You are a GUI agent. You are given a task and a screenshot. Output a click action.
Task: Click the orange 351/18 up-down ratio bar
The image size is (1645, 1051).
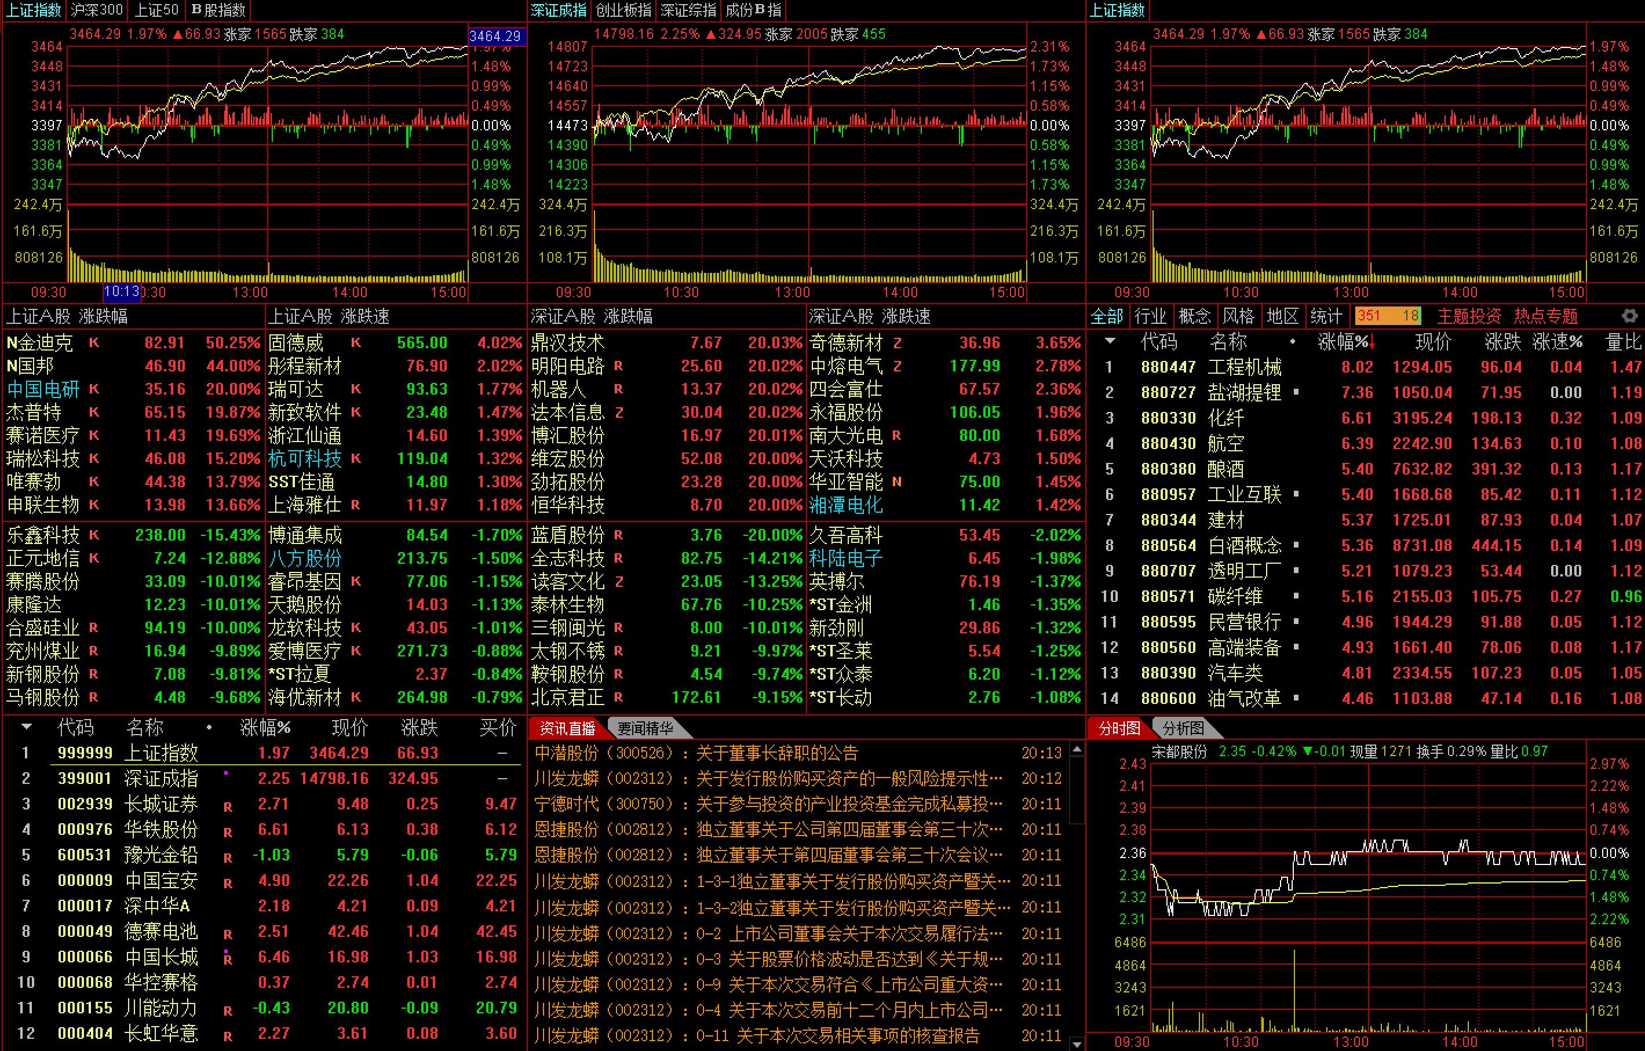pyautogui.click(x=1388, y=316)
